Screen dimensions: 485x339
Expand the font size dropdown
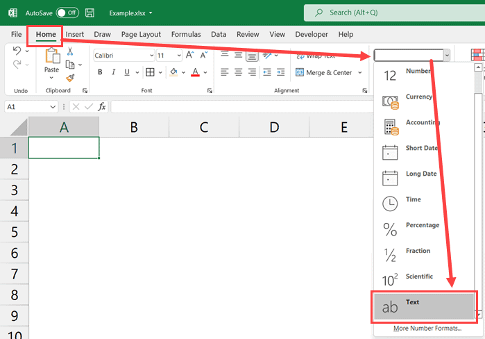179,56
